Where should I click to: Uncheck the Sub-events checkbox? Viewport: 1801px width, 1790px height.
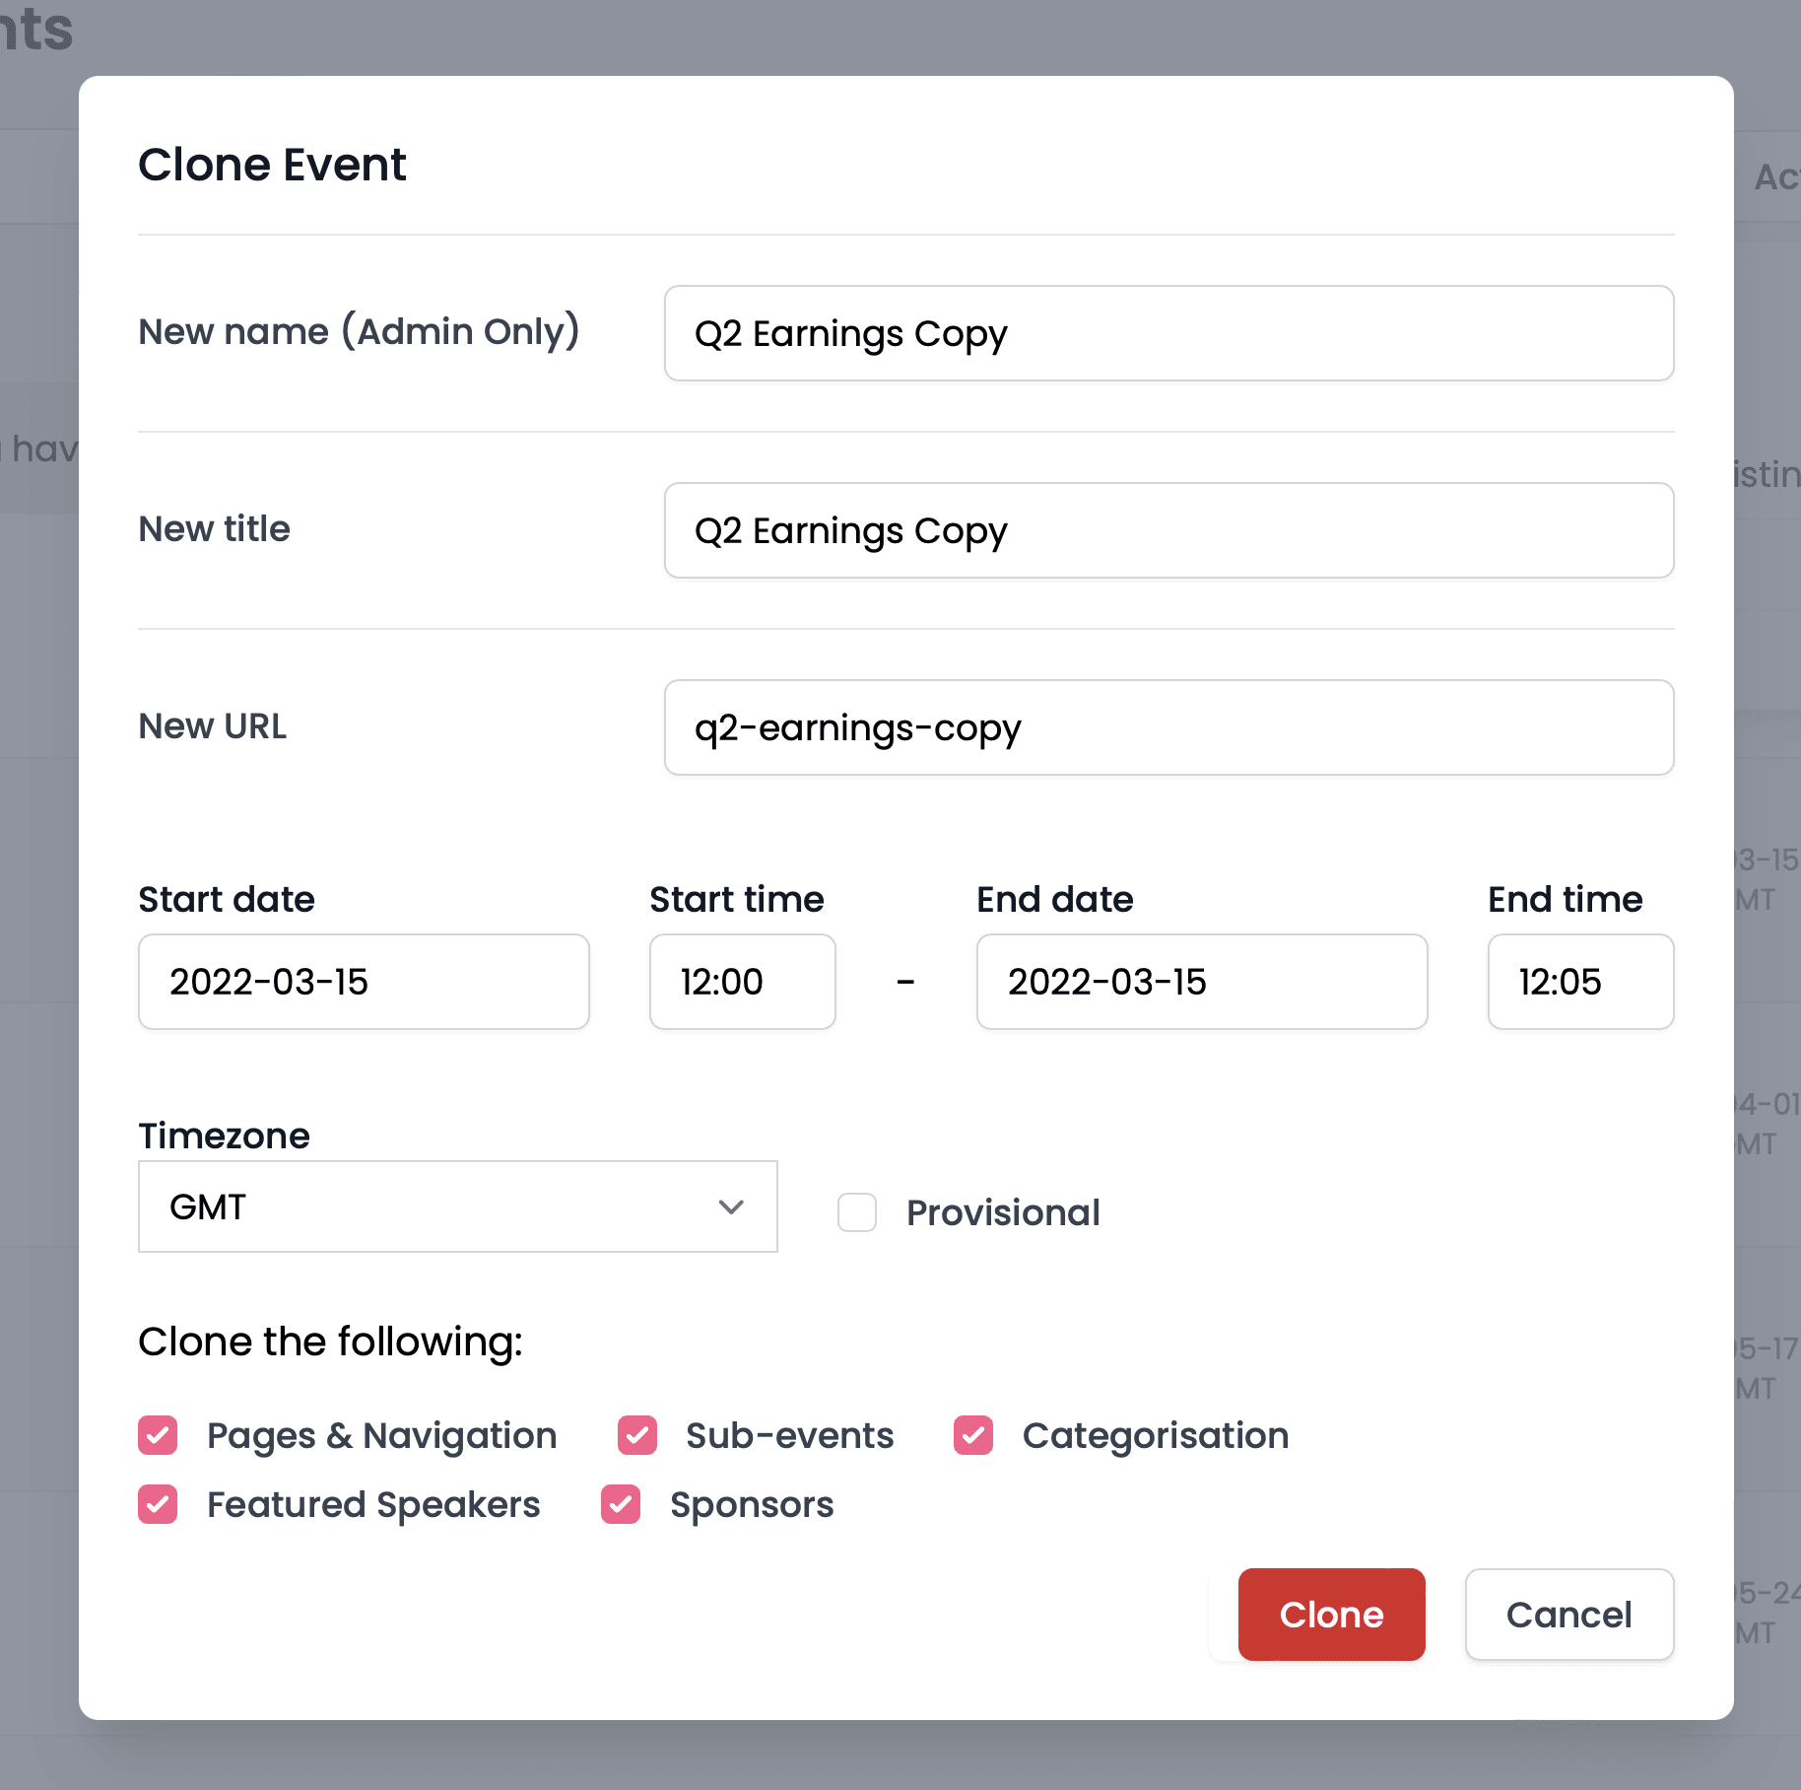click(637, 1435)
